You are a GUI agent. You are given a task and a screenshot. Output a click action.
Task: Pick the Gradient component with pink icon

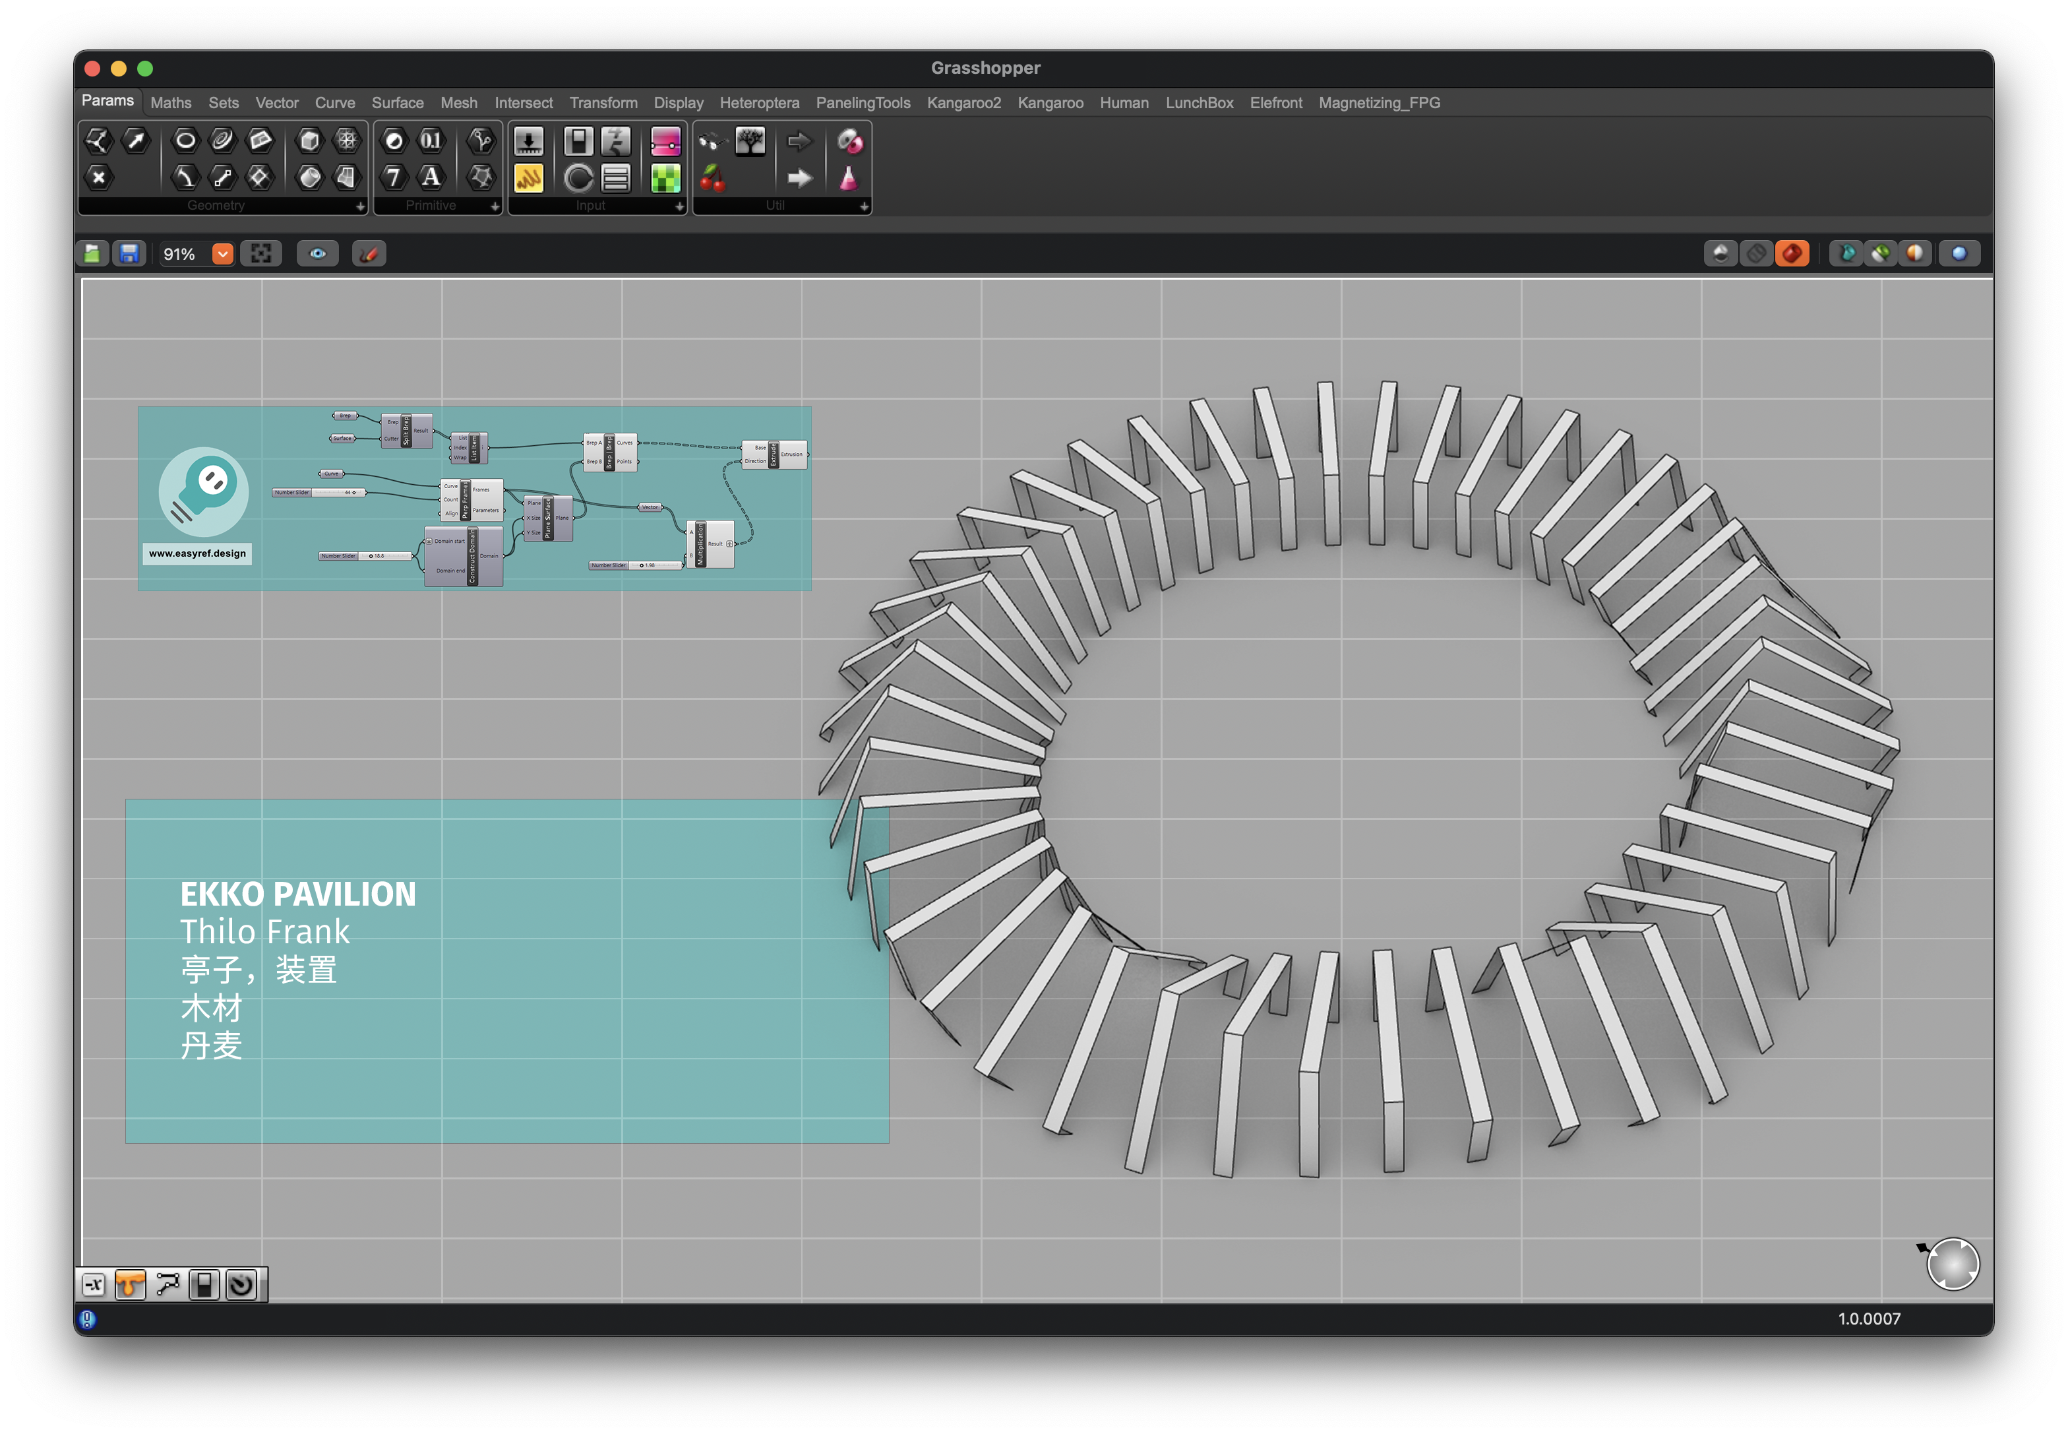(x=665, y=141)
